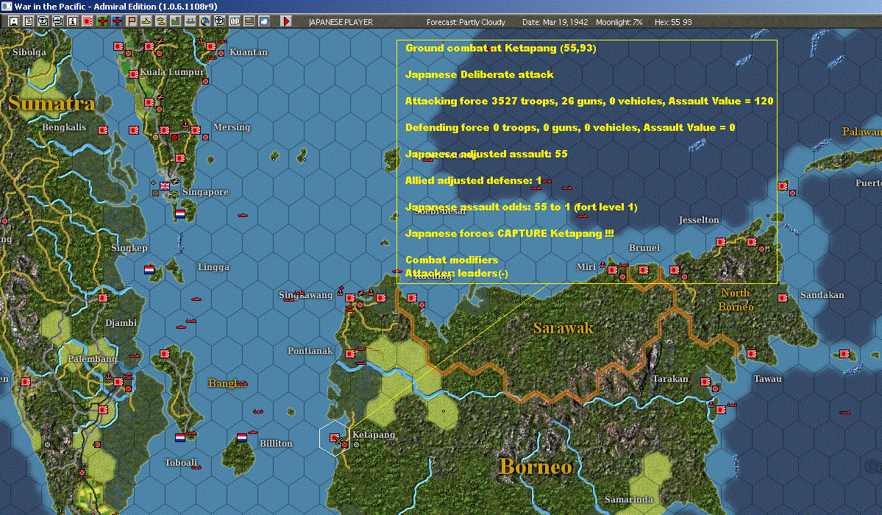Click the third toolbar icon with stacked screens
This screenshot has width=882, height=515.
coord(43,21)
